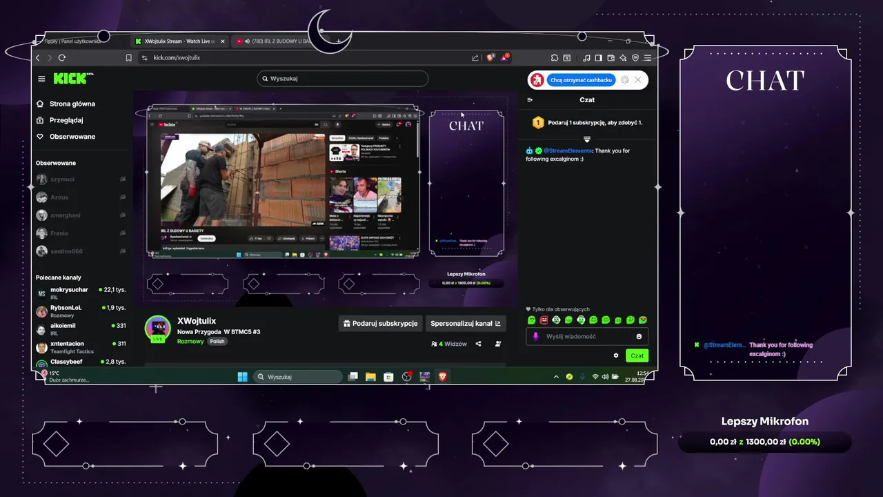Screen dimensions: 883x497
Task: Click the Windows Start button
Action: pyautogui.click(x=242, y=377)
